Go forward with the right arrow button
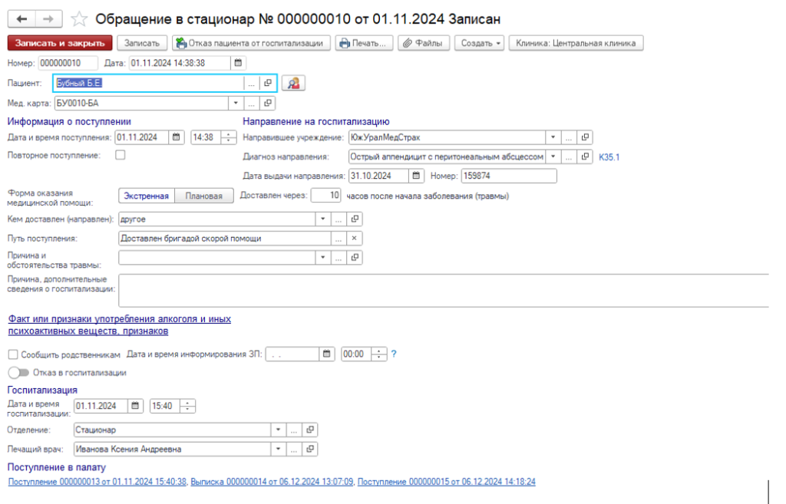The image size is (786, 504). click(48, 19)
